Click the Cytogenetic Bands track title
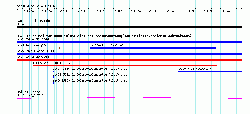The width and height of the screenshot is (250, 114). click(x=33, y=21)
